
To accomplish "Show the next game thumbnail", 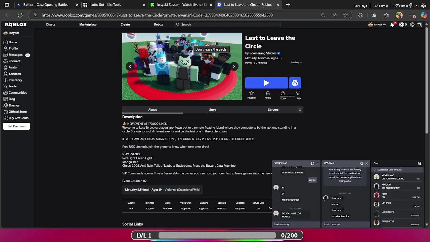I will pos(234,66).
